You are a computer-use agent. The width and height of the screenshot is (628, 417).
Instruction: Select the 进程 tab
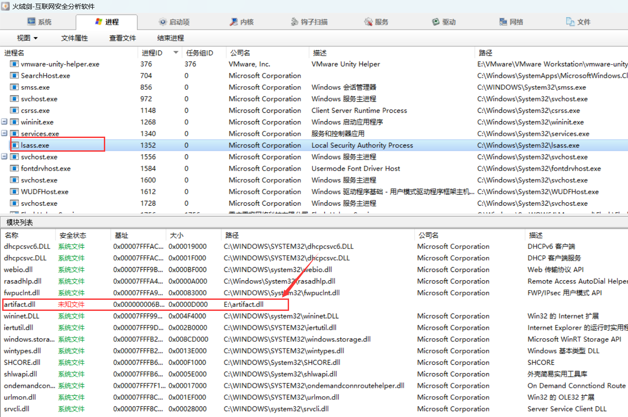click(x=107, y=22)
